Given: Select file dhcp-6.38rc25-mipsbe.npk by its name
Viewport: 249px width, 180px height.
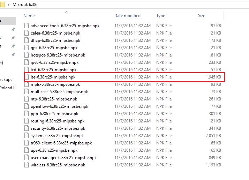Looking at the screenshot, I should tap(55, 40).
